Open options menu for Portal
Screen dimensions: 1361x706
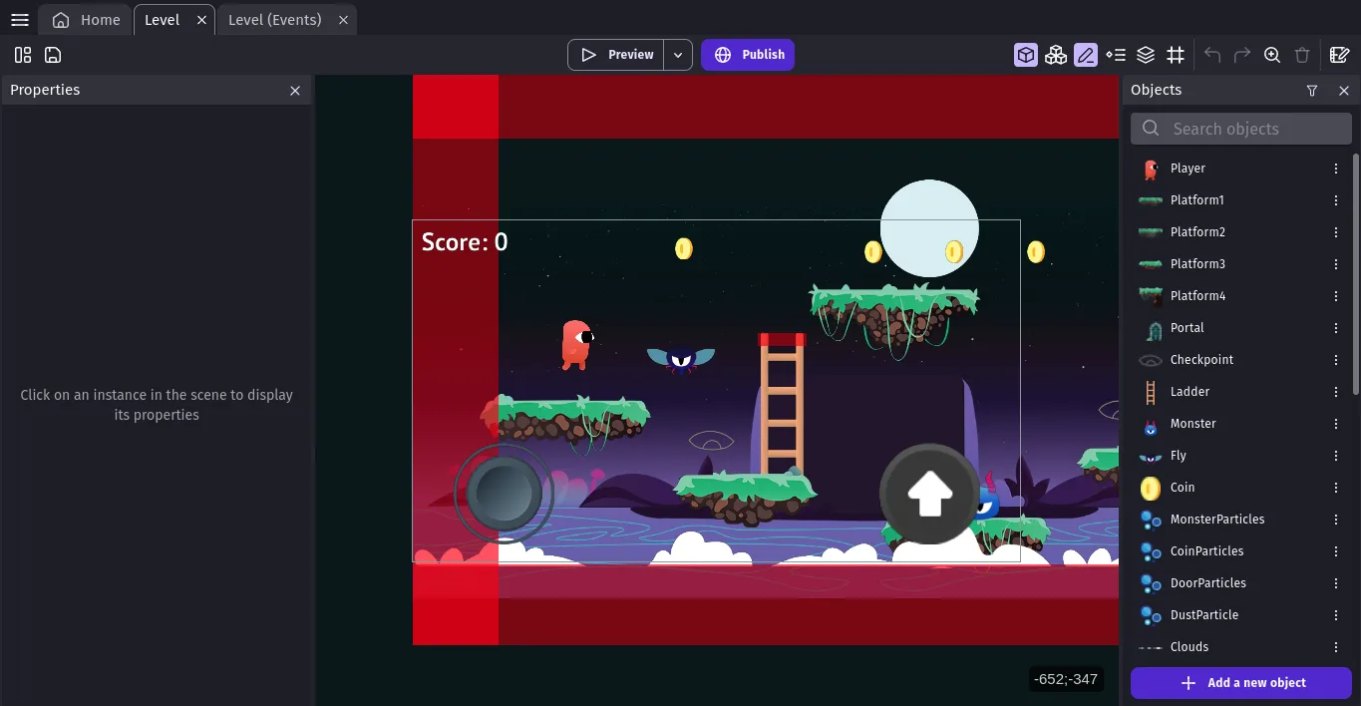click(x=1336, y=328)
